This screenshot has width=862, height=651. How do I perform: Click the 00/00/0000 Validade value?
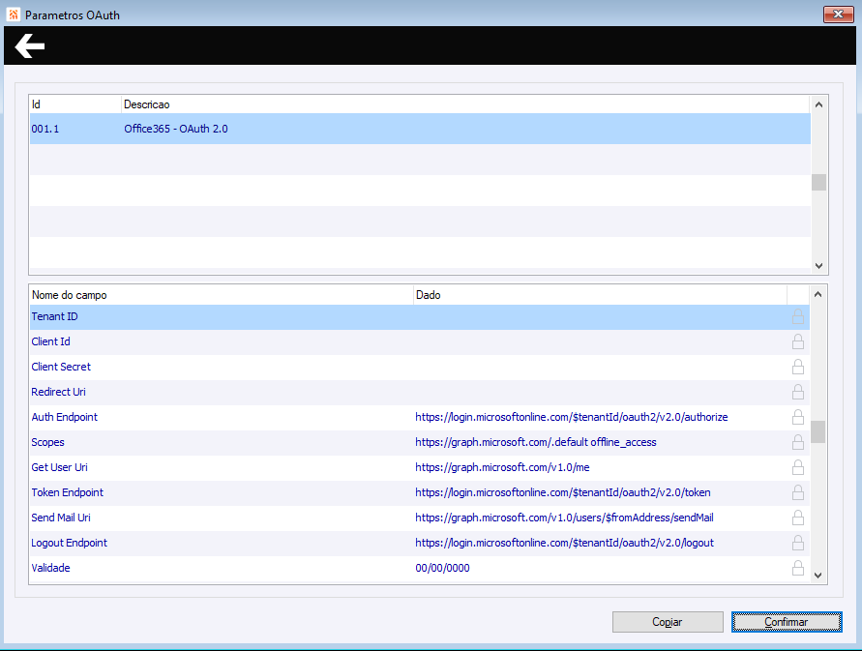442,568
